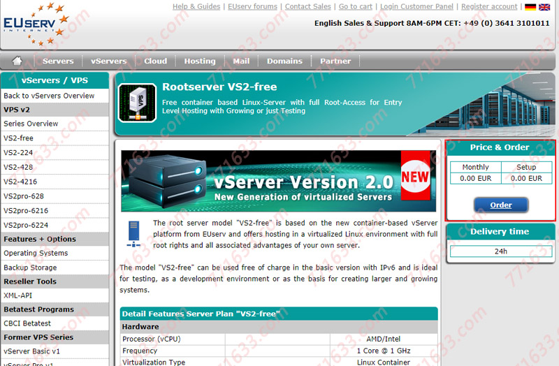Click Betatest Programs sidebar heading
This screenshot has width=559, height=366.
(x=55, y=309)
